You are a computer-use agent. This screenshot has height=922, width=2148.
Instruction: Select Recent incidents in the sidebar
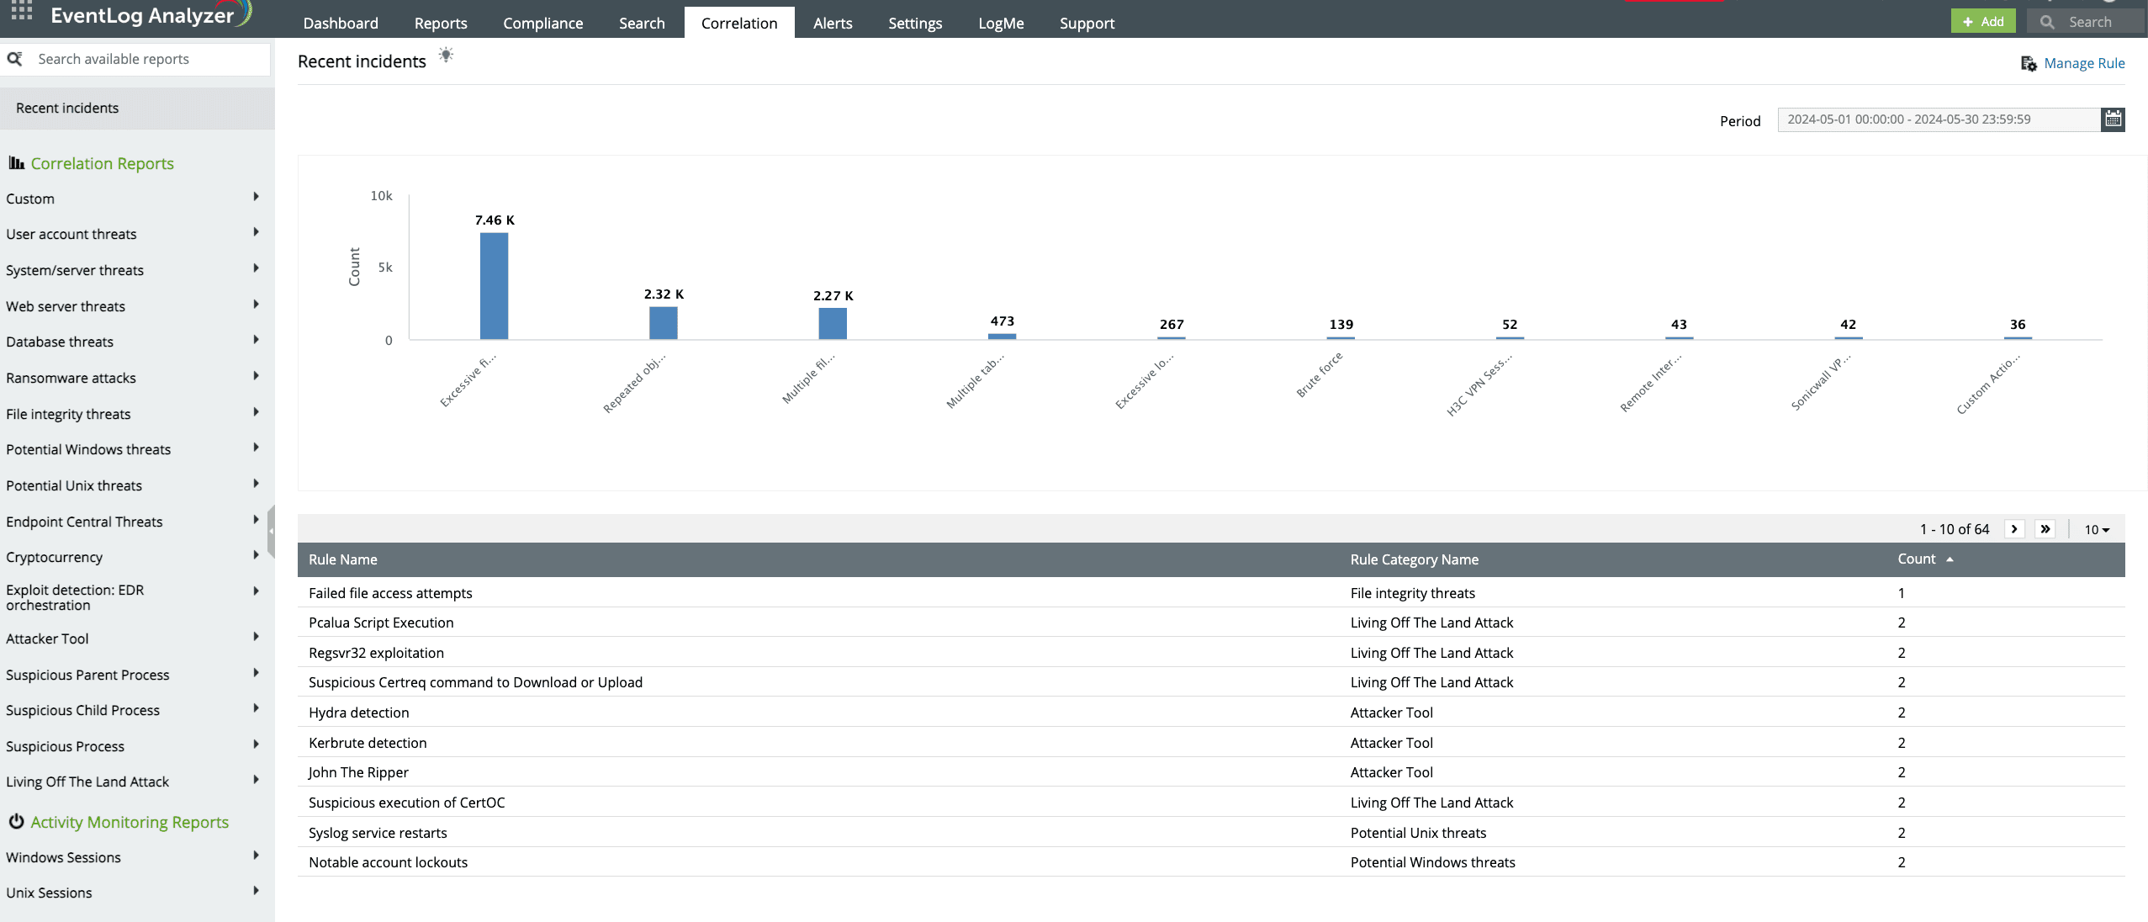(x=67, y=108)
